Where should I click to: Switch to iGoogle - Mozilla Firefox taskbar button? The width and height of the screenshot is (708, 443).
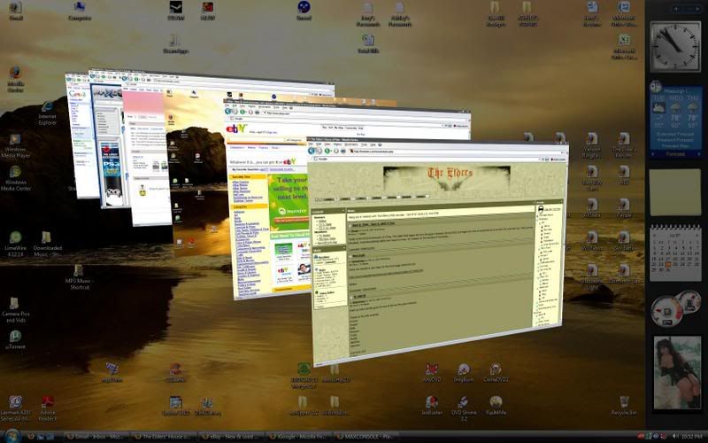pyautogui.click(x=298, y=437)
